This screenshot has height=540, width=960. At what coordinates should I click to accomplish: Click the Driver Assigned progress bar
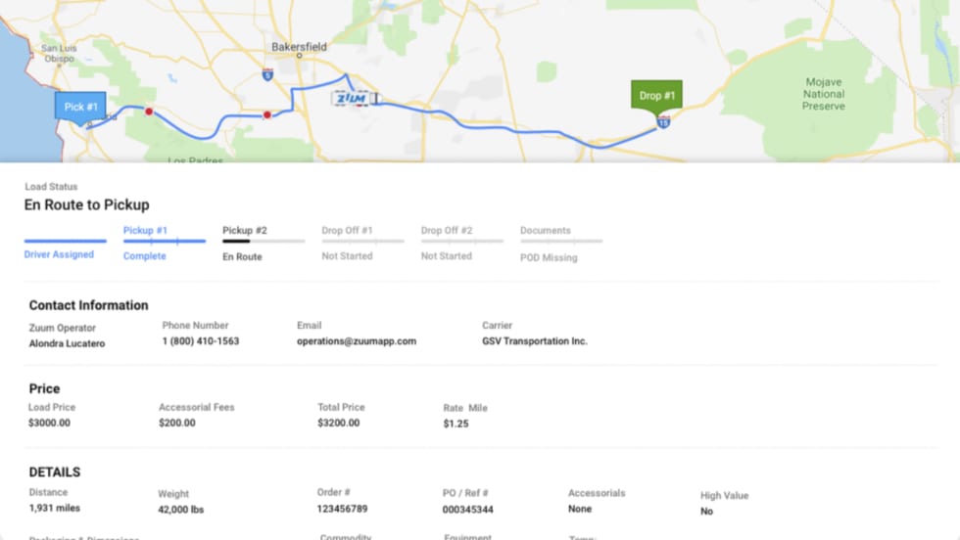(65, 241)
